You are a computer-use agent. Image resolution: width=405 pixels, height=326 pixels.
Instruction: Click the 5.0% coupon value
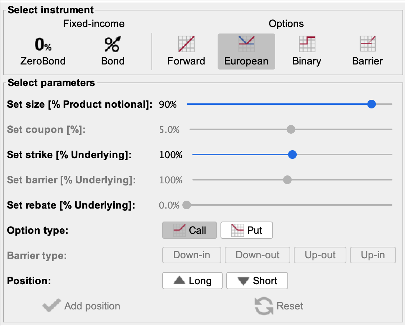(169, 130)
